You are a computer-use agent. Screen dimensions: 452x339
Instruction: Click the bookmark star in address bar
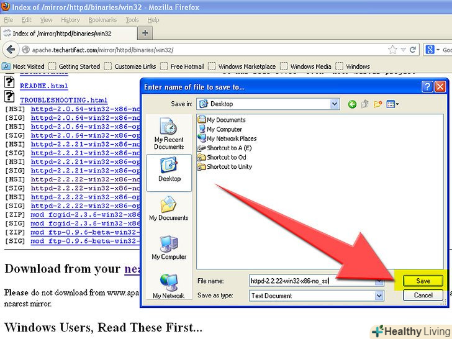click(392, 50)
